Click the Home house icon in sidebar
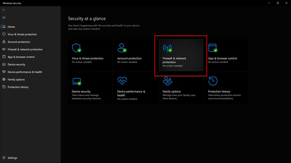The image size is (291, 163). coord(4,27)
